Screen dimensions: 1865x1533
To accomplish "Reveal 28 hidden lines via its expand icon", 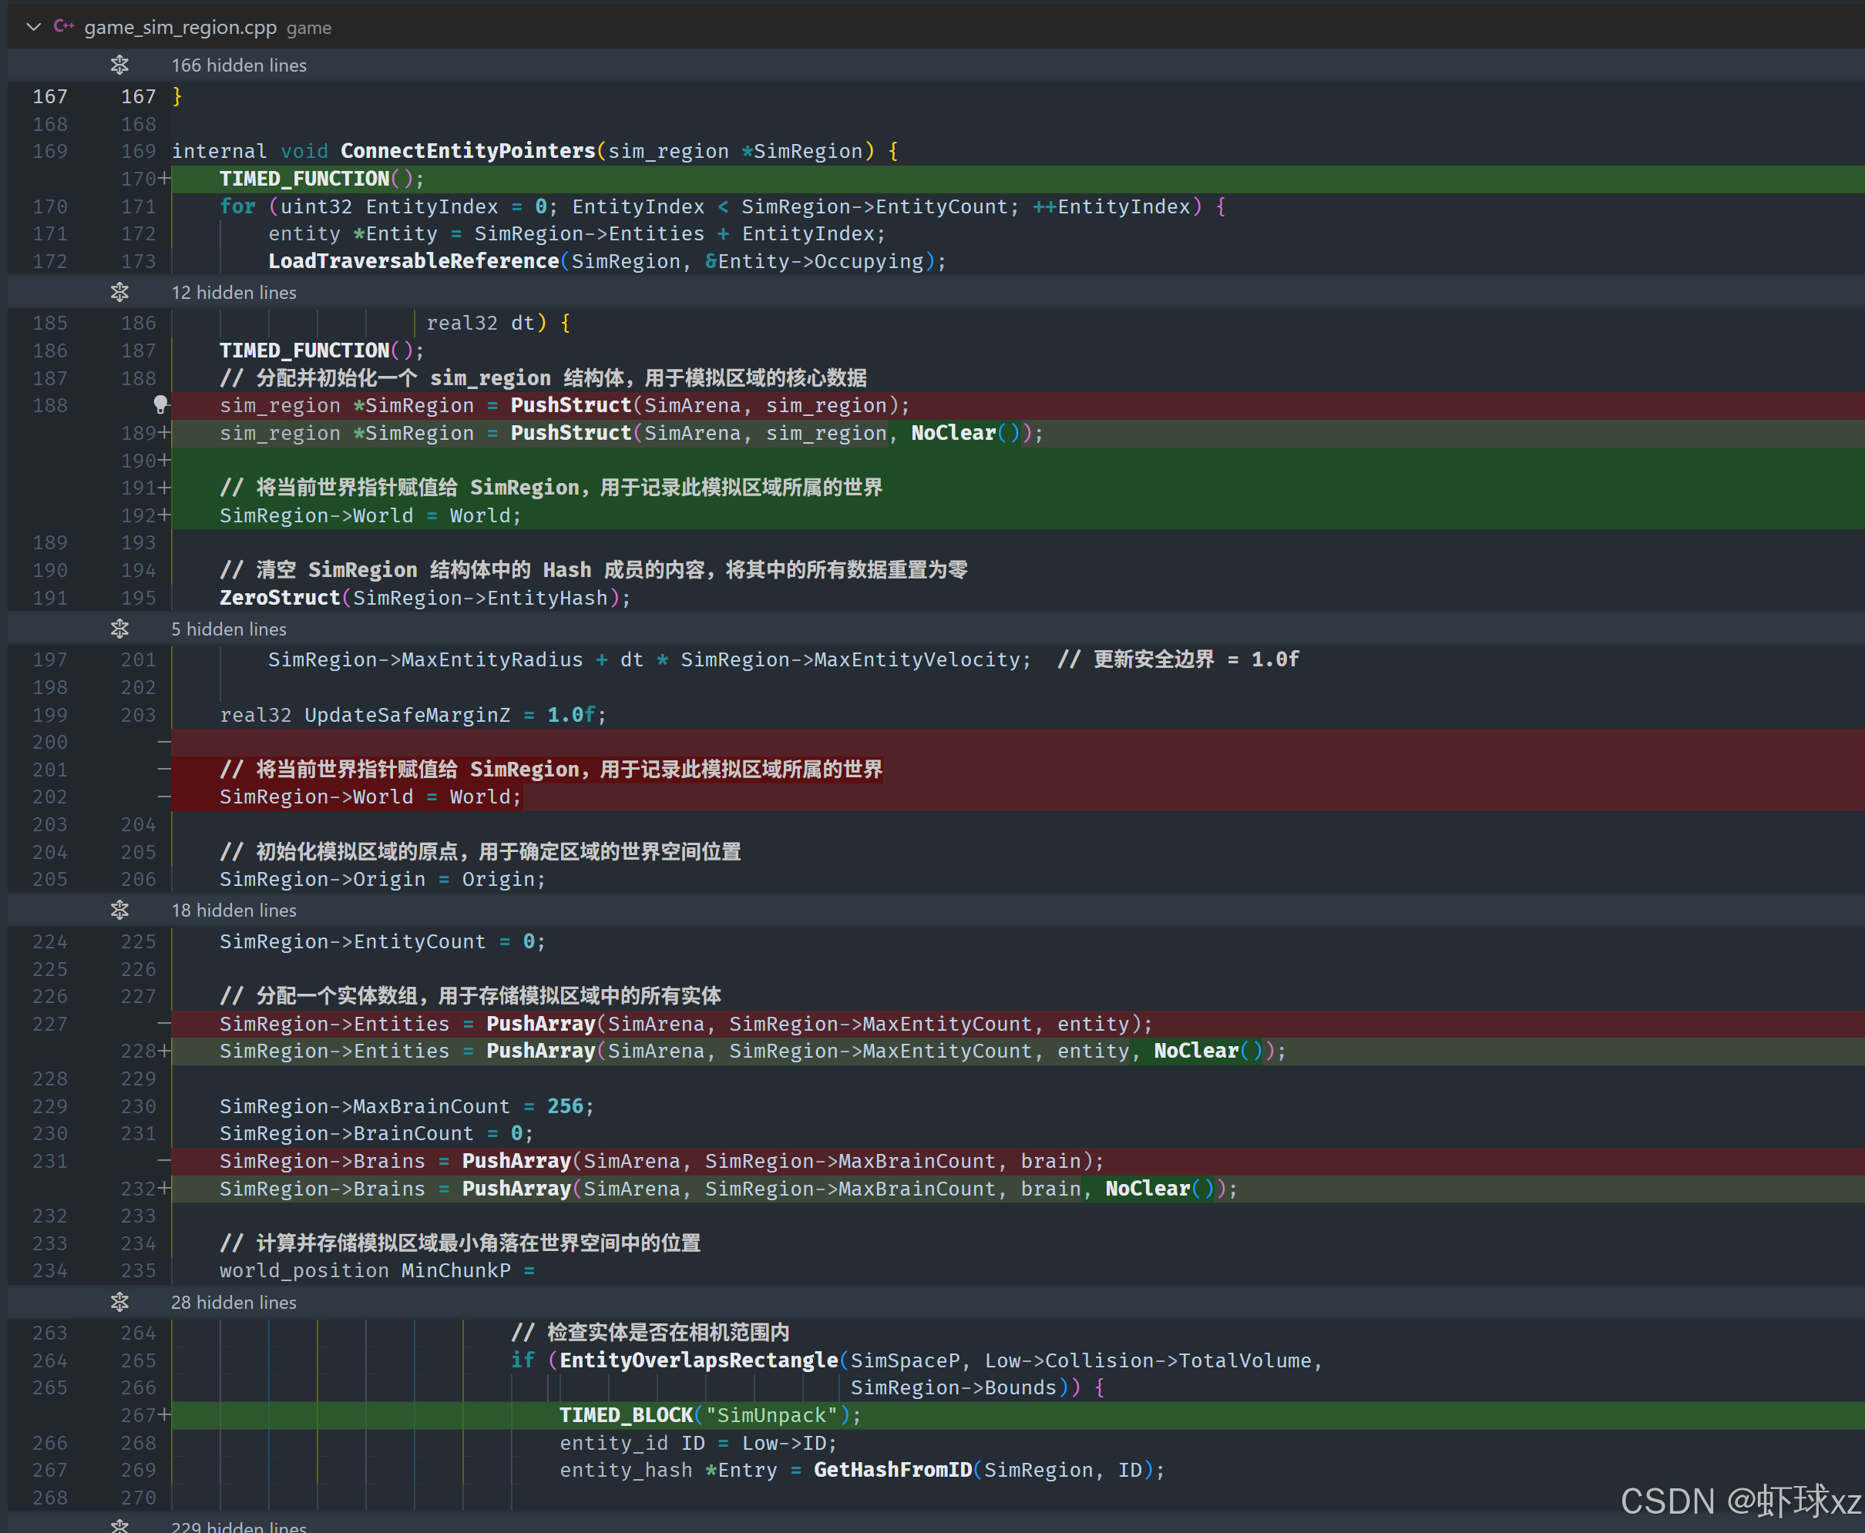I will (120, 1302).
